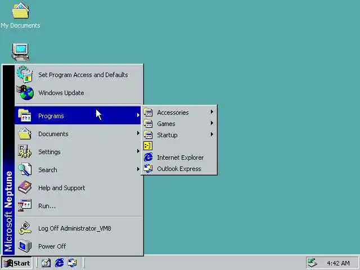Click the Games program group icon

148,124
